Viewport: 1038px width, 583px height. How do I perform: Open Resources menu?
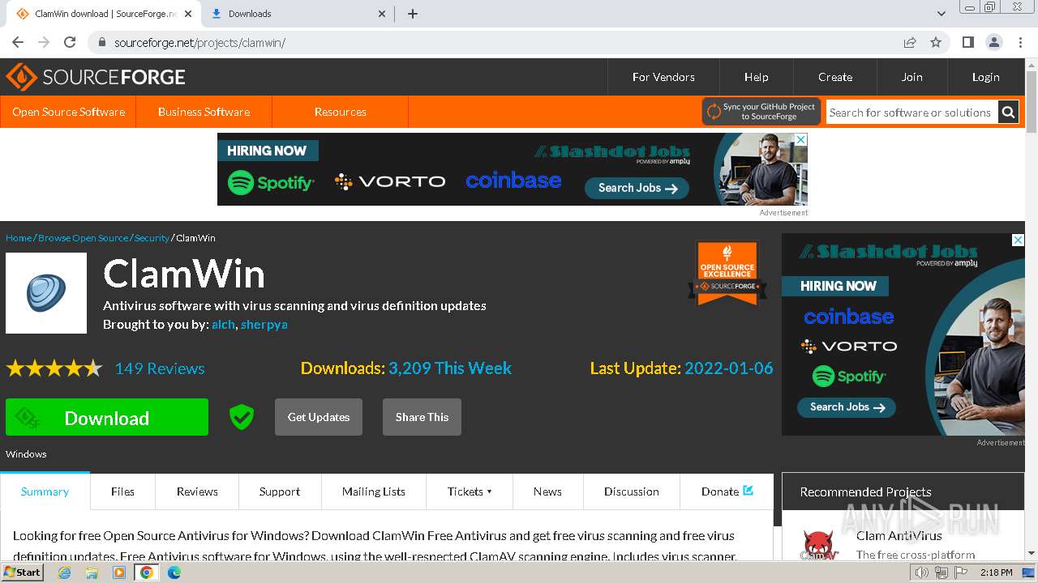pyautogui.click(x=340, y=112)
